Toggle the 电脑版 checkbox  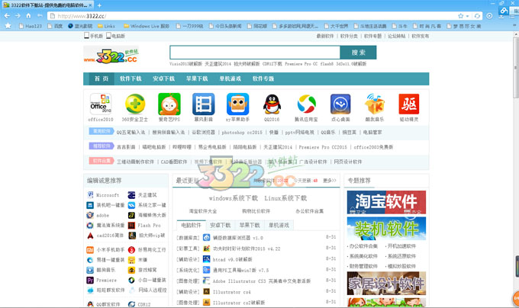coord(109,36)
